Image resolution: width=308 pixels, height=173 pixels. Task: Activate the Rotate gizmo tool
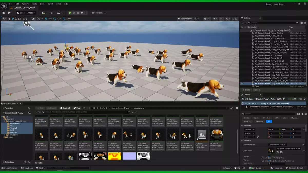point(16,19)
